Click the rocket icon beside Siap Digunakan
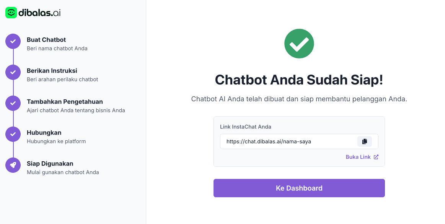 pos(13,165)
